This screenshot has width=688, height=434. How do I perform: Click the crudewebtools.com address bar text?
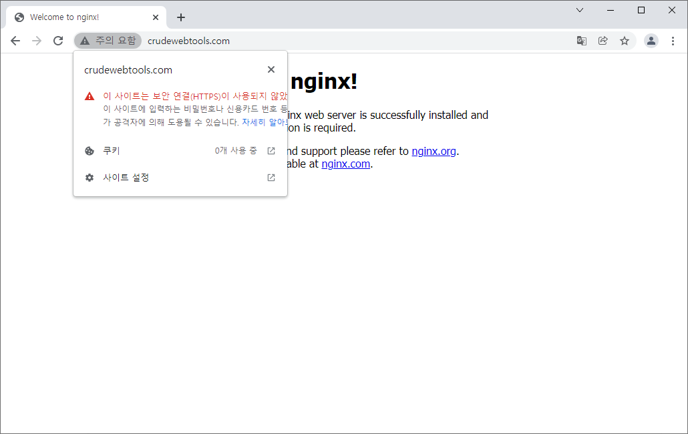point(188,41)
